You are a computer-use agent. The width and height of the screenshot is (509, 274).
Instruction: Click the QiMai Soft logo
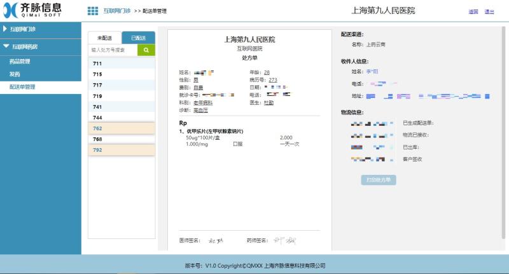pyautogui.click(x=34, y=11)
